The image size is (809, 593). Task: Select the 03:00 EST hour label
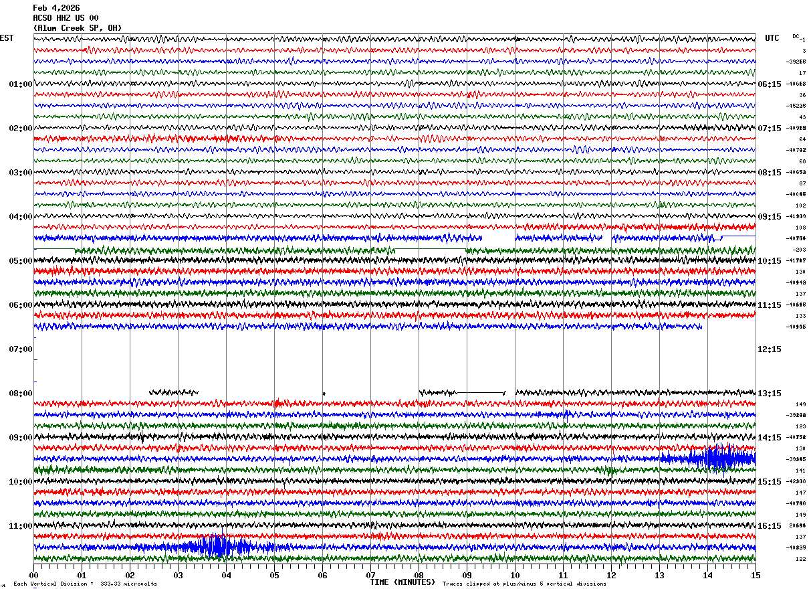click(x=20, y=173)
